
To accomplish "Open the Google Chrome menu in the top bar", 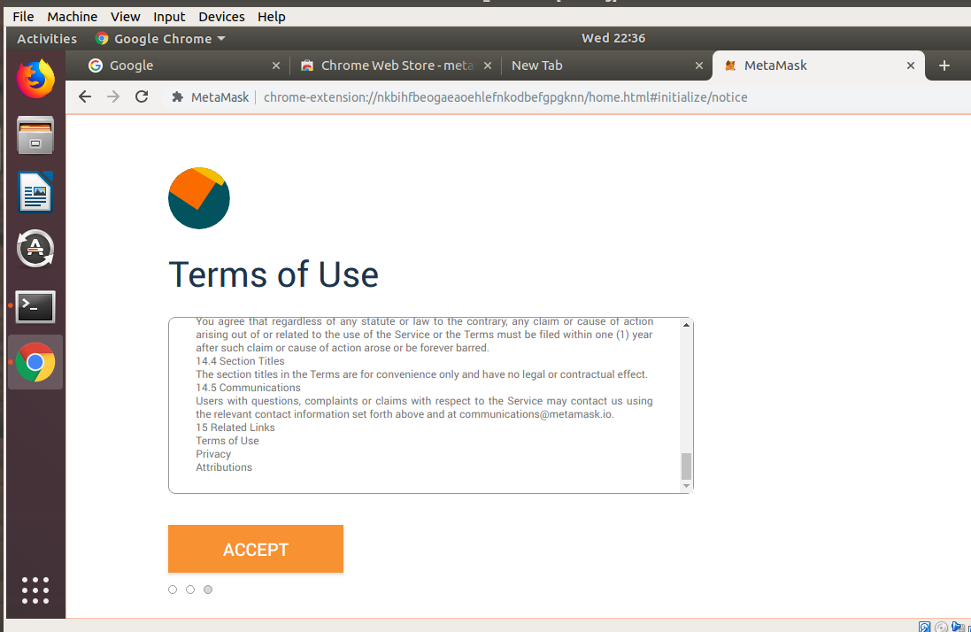I will click(159, 38).
